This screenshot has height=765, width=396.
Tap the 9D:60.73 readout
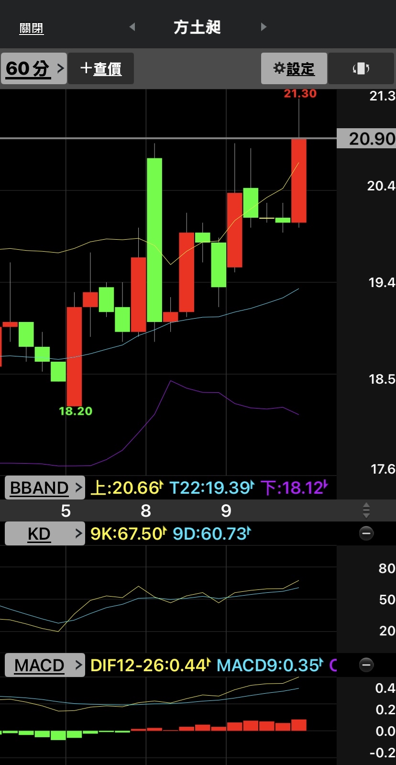click(212, 533)
